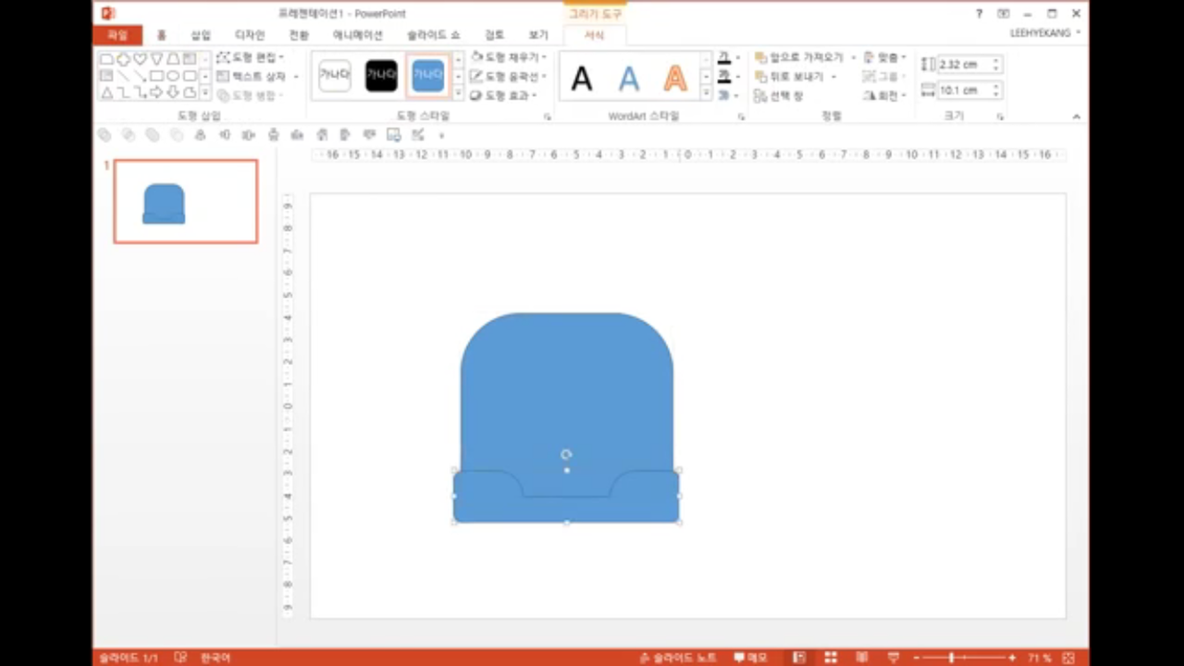Open shape styles dialog launcher
Image resolution: width=1184 pixels, height=666 pixels.
[x=548, y=117]
